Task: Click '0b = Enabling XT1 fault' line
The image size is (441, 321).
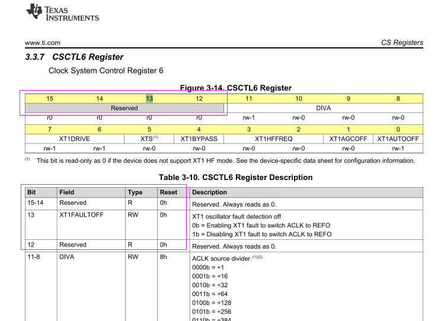Action: (261, 226)
